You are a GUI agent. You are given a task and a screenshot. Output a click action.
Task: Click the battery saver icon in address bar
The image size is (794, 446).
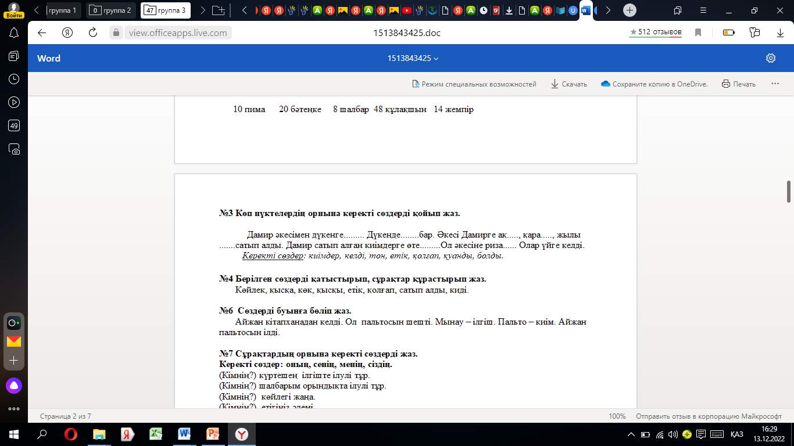[729, 33]
